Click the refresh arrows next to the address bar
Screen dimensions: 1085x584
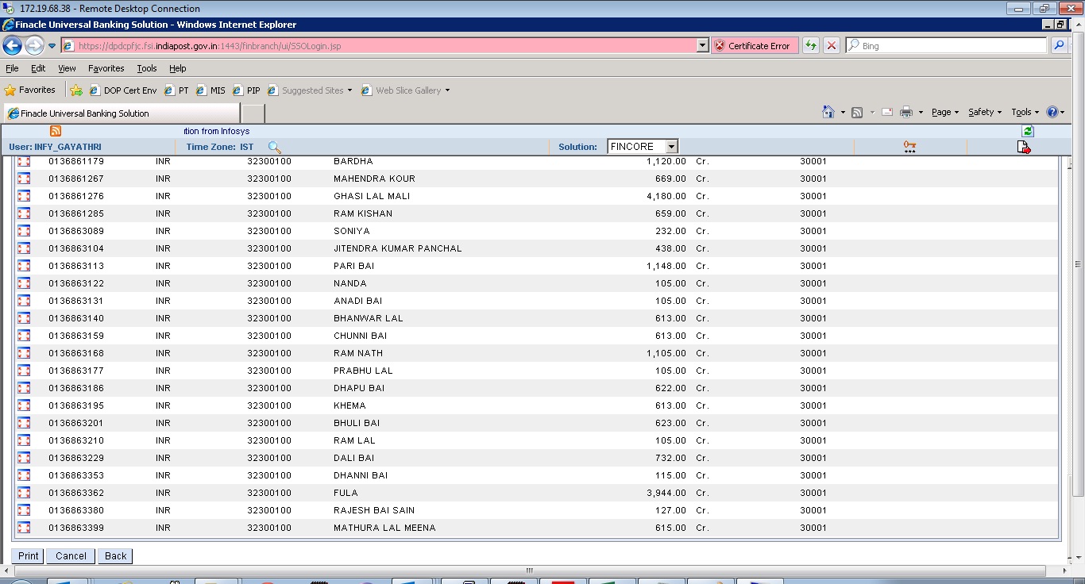pos(810,45)
